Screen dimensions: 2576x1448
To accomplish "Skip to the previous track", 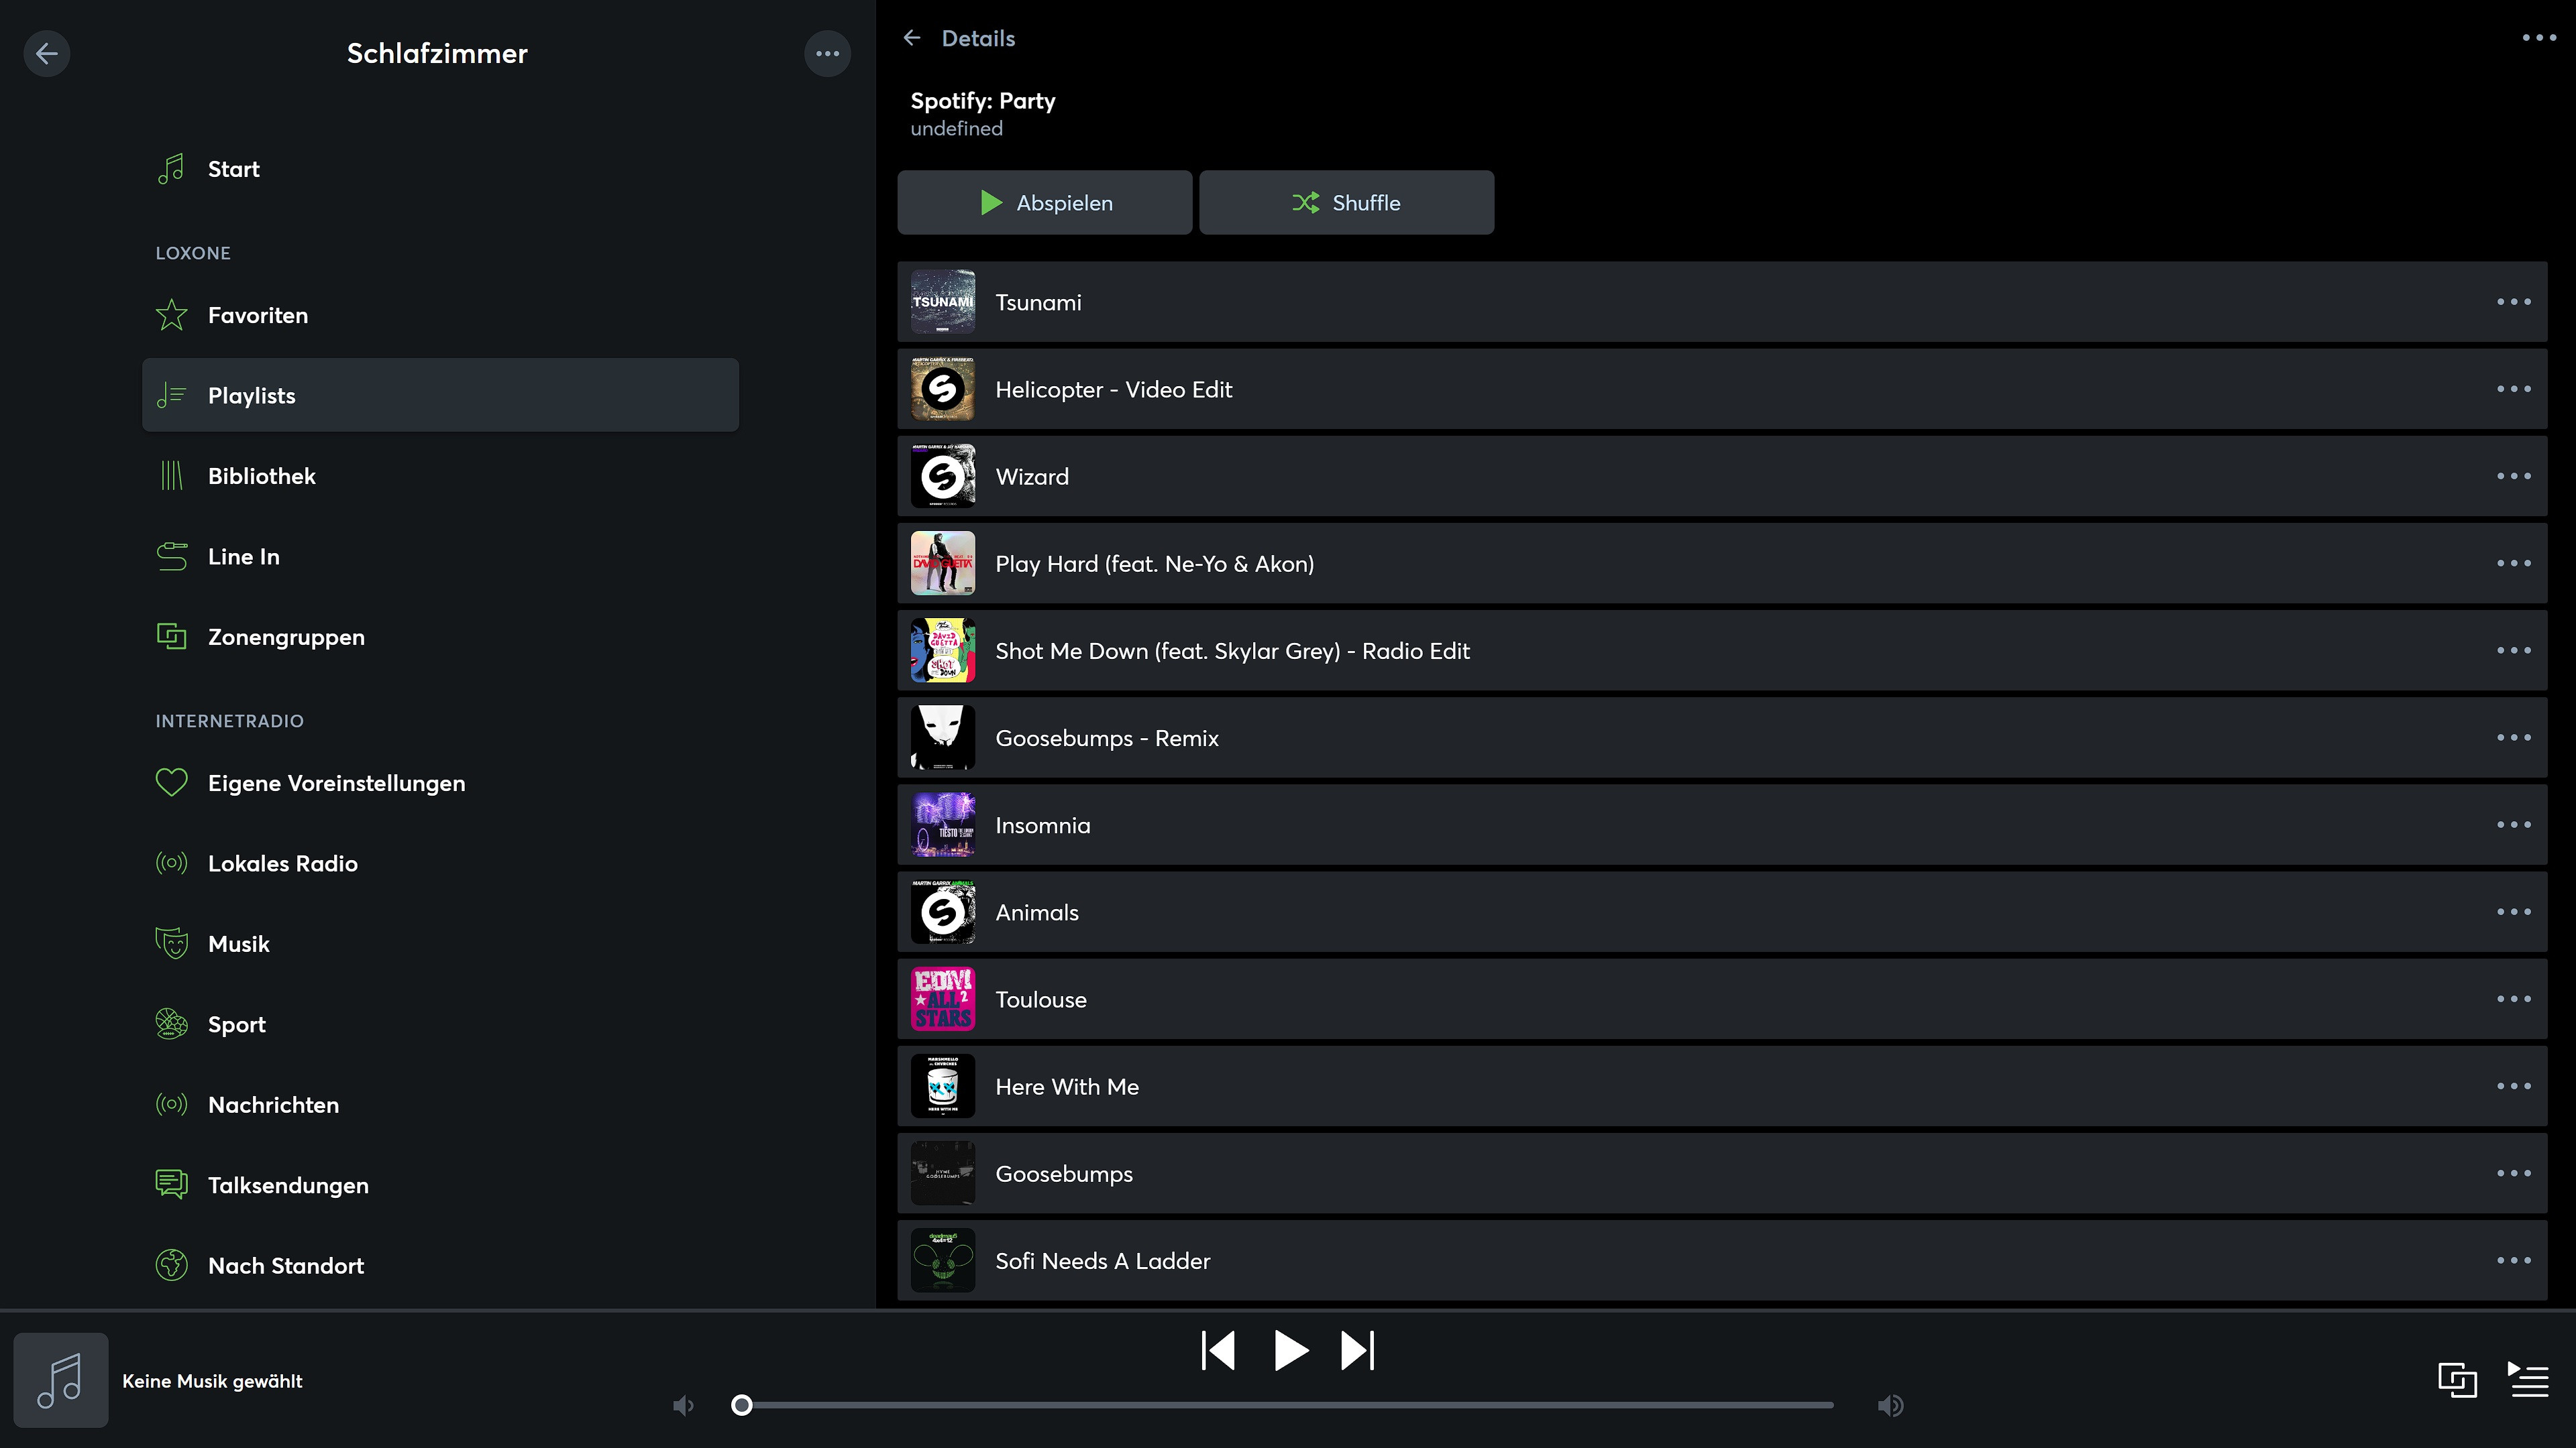I will 1217,1350.
